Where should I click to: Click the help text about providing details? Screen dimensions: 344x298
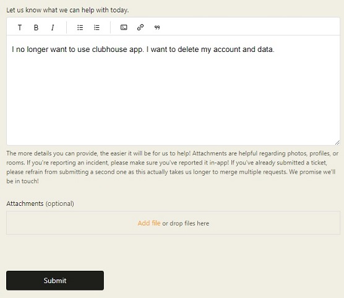pos(172,167)
